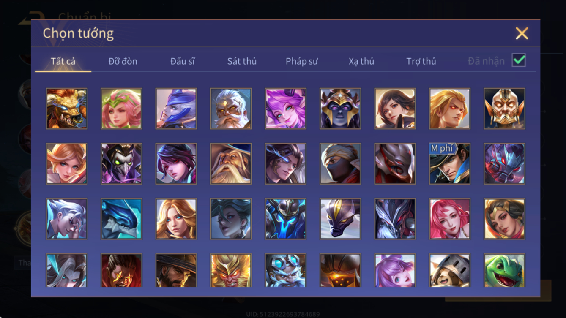Switch to the Pháp sư tab
The image size is (566, 318).
click(302, 61)
